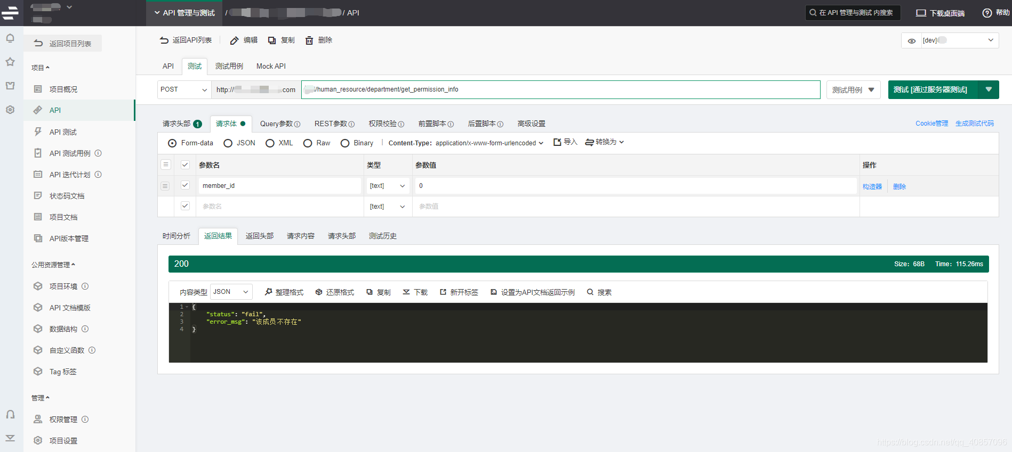Viewport: 1012px width, 452px height.
Task: Open the member_id type [text] dropdown
Action: (x=388, y=186)
